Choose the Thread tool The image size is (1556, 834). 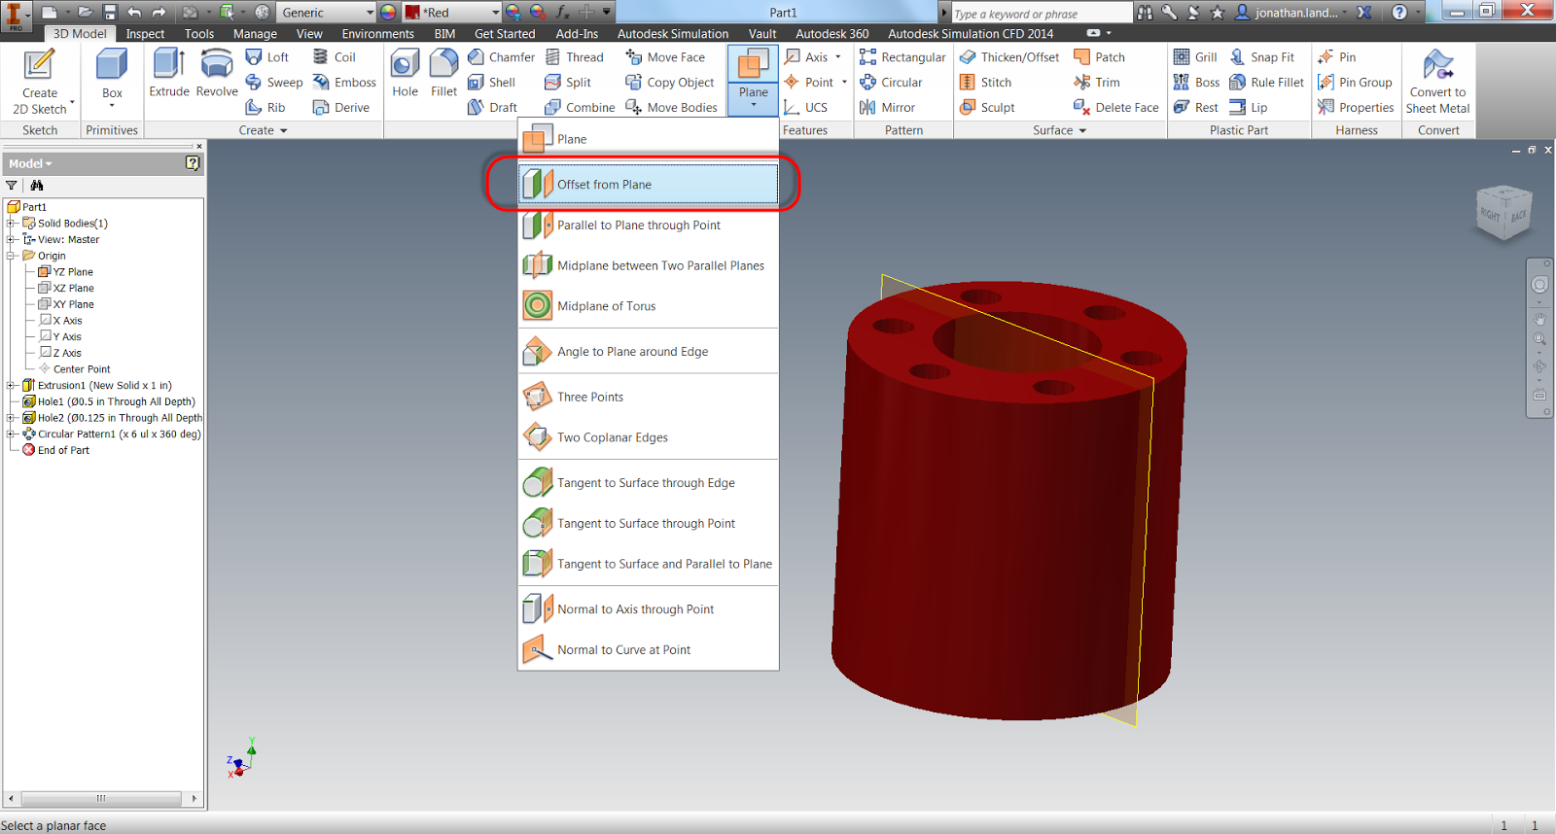(x=575, y=57)
